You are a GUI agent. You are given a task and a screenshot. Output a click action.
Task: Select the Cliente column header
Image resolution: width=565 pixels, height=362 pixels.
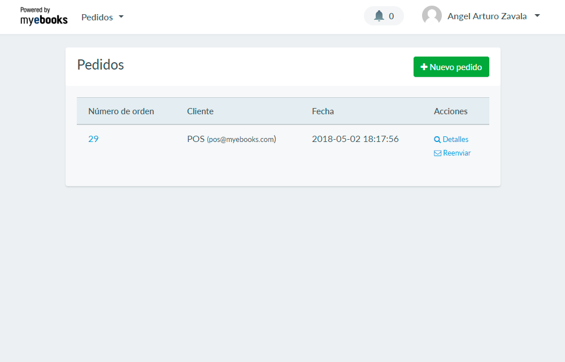point(200,111)
